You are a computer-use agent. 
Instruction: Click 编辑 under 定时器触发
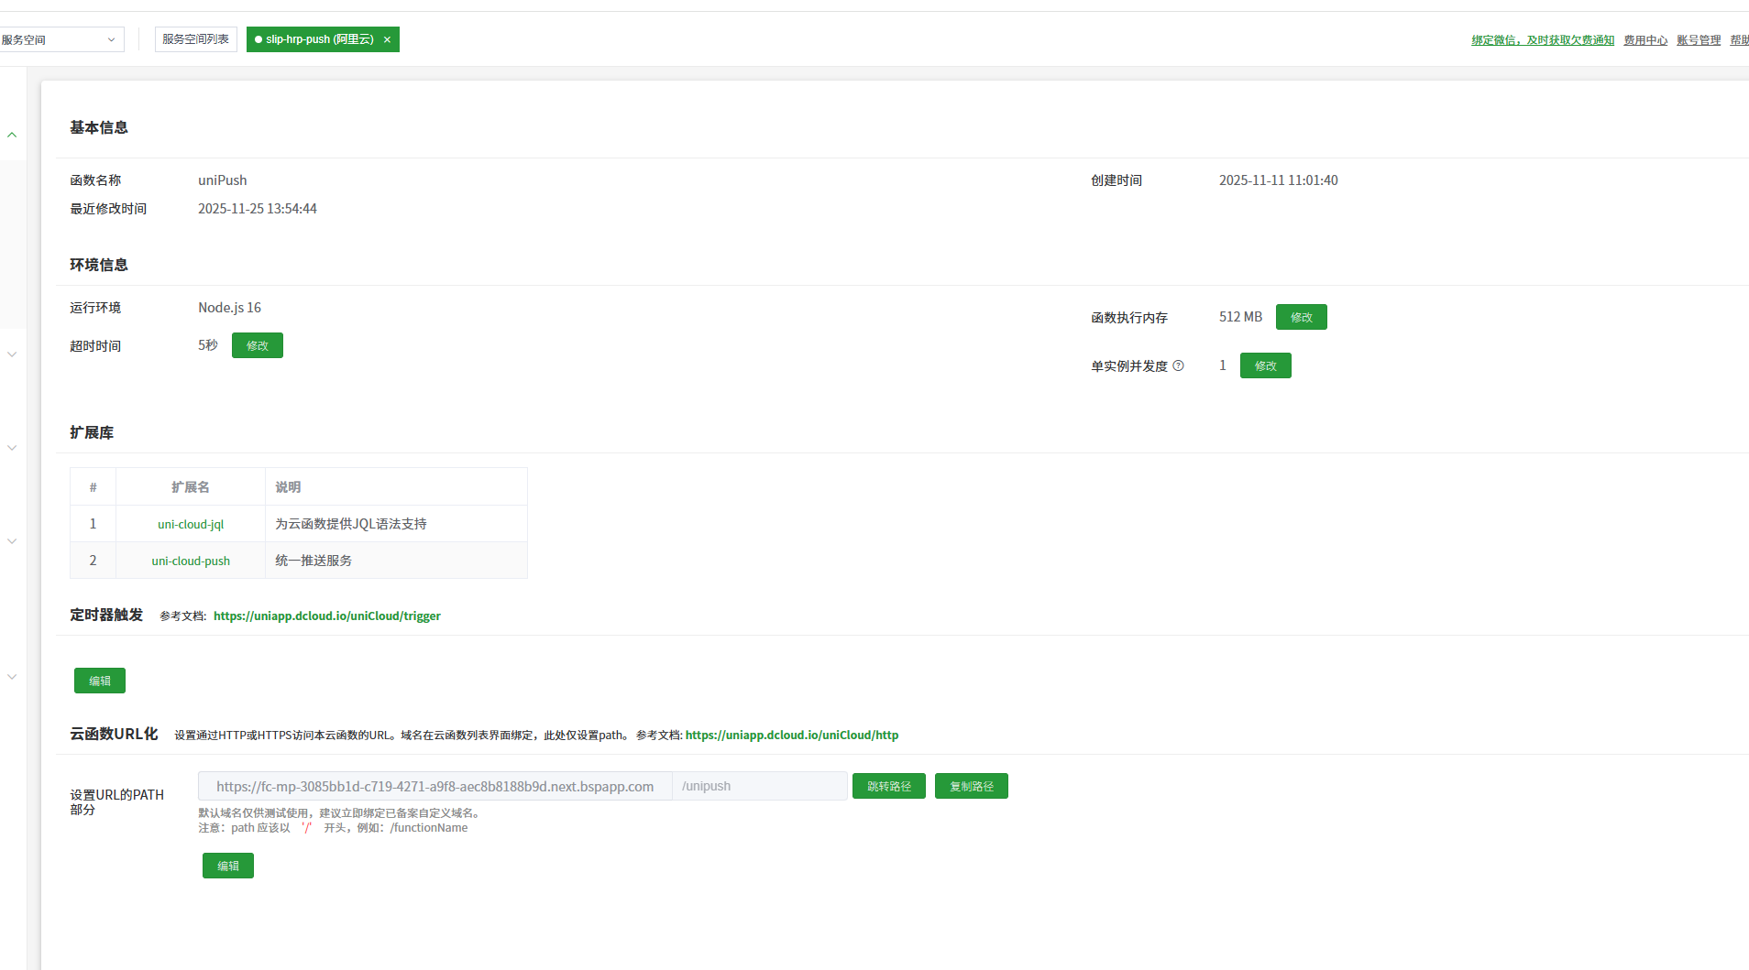tap(100, 681)
